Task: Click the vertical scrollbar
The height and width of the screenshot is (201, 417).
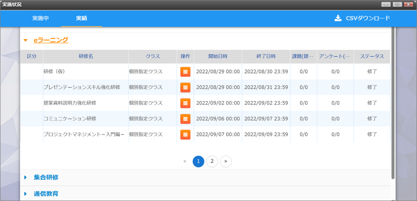Action: [393, 101]
